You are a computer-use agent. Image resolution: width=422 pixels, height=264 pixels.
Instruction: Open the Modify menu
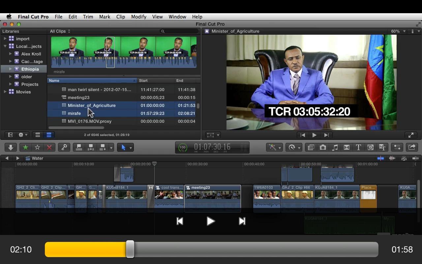139,17
